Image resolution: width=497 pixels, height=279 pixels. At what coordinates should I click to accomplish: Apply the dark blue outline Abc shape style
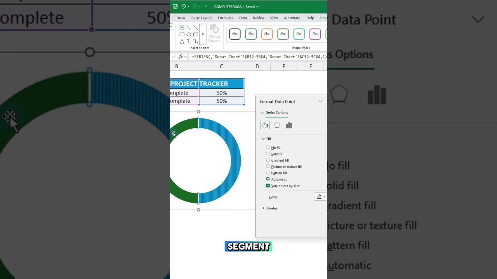251,34
